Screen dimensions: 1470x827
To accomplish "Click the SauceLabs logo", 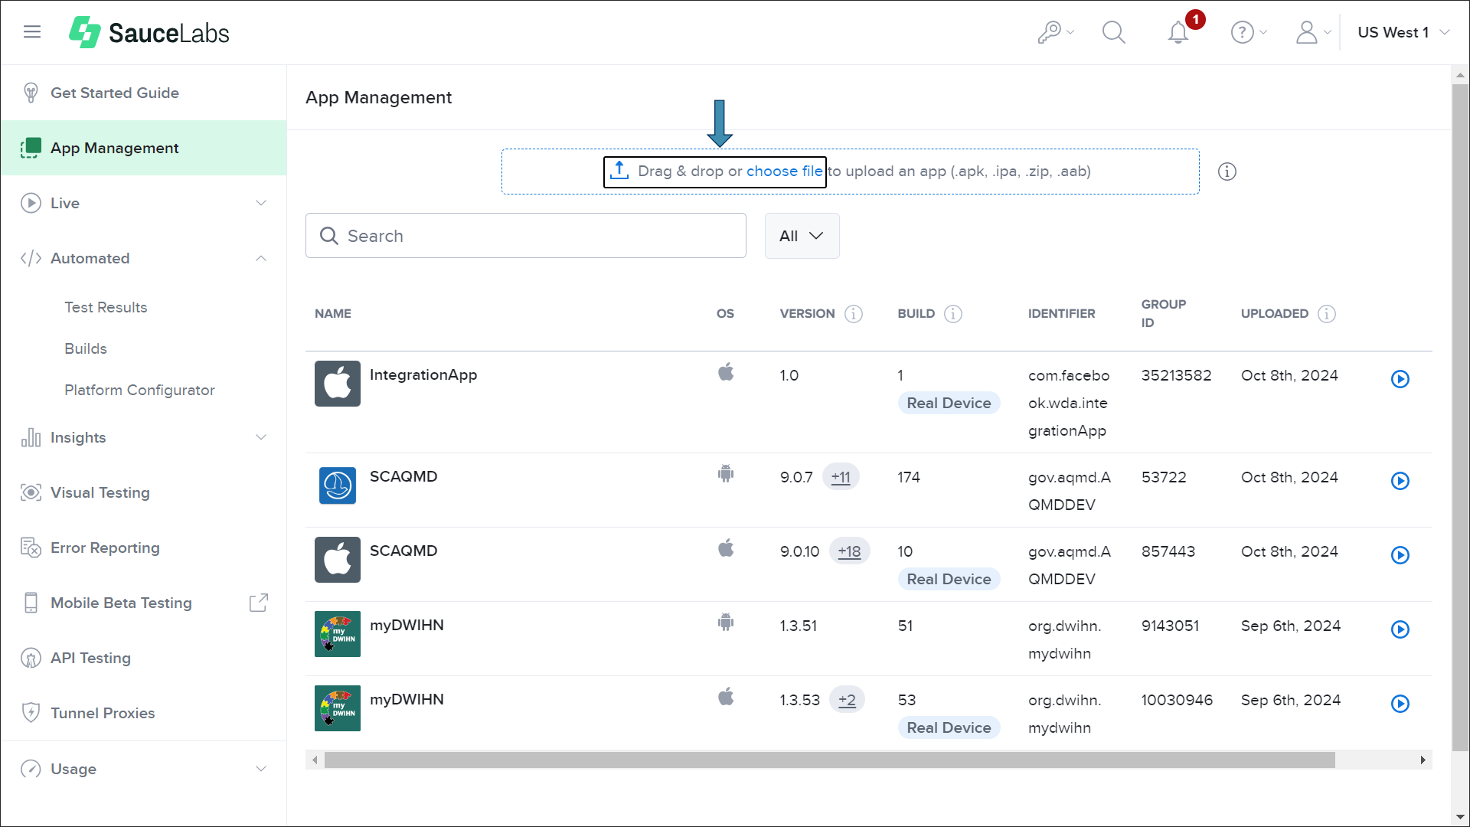I will point(149,32).
